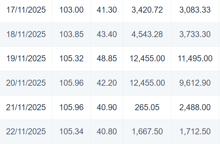Select the 22/11/2025 date cell

pyautogui.click(x=26, y=132)
